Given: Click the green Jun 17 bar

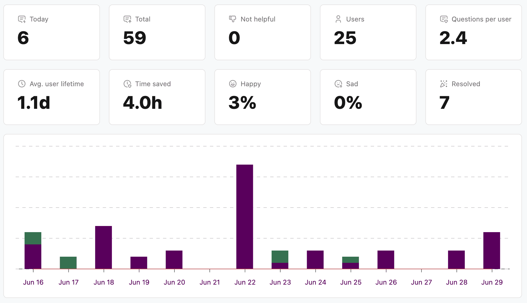Looking at the screenshot, I should click(68, 263).
